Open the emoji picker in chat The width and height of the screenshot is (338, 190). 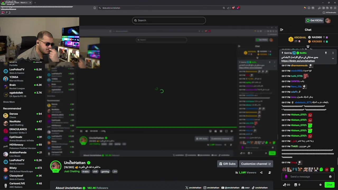[x=330, y=177]
